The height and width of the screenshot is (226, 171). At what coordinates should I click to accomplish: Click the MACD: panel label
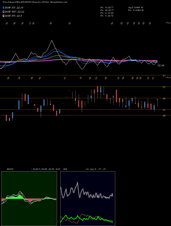tap(10, 169)
